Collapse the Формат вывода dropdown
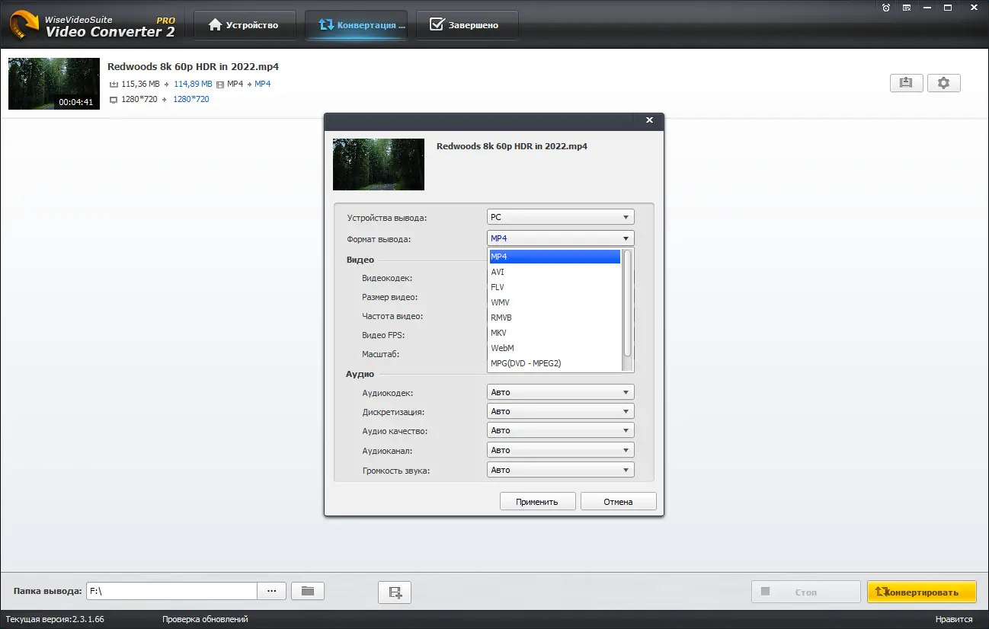Image resolution: width=989 pixels, height=629 pixels. [561, 238]
